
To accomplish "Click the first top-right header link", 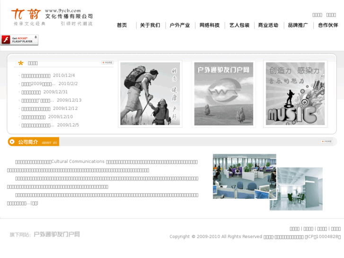I will click(x=317, y=15).
